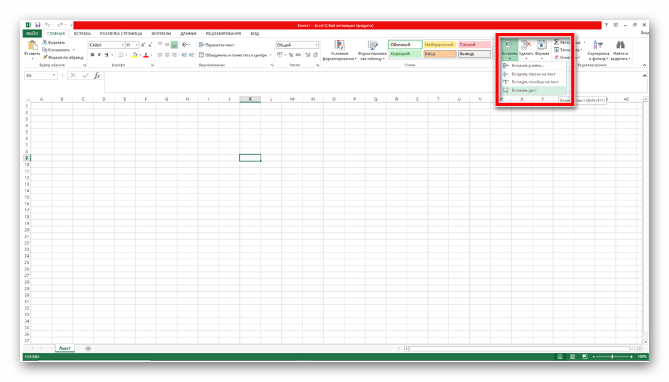Toggle Перенести текст wrap text
The width and height of the screenshot is (669, 382).
216,45
